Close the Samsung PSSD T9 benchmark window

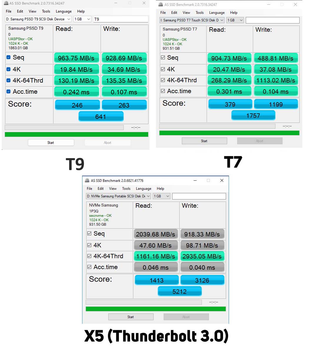click(144, 3)
